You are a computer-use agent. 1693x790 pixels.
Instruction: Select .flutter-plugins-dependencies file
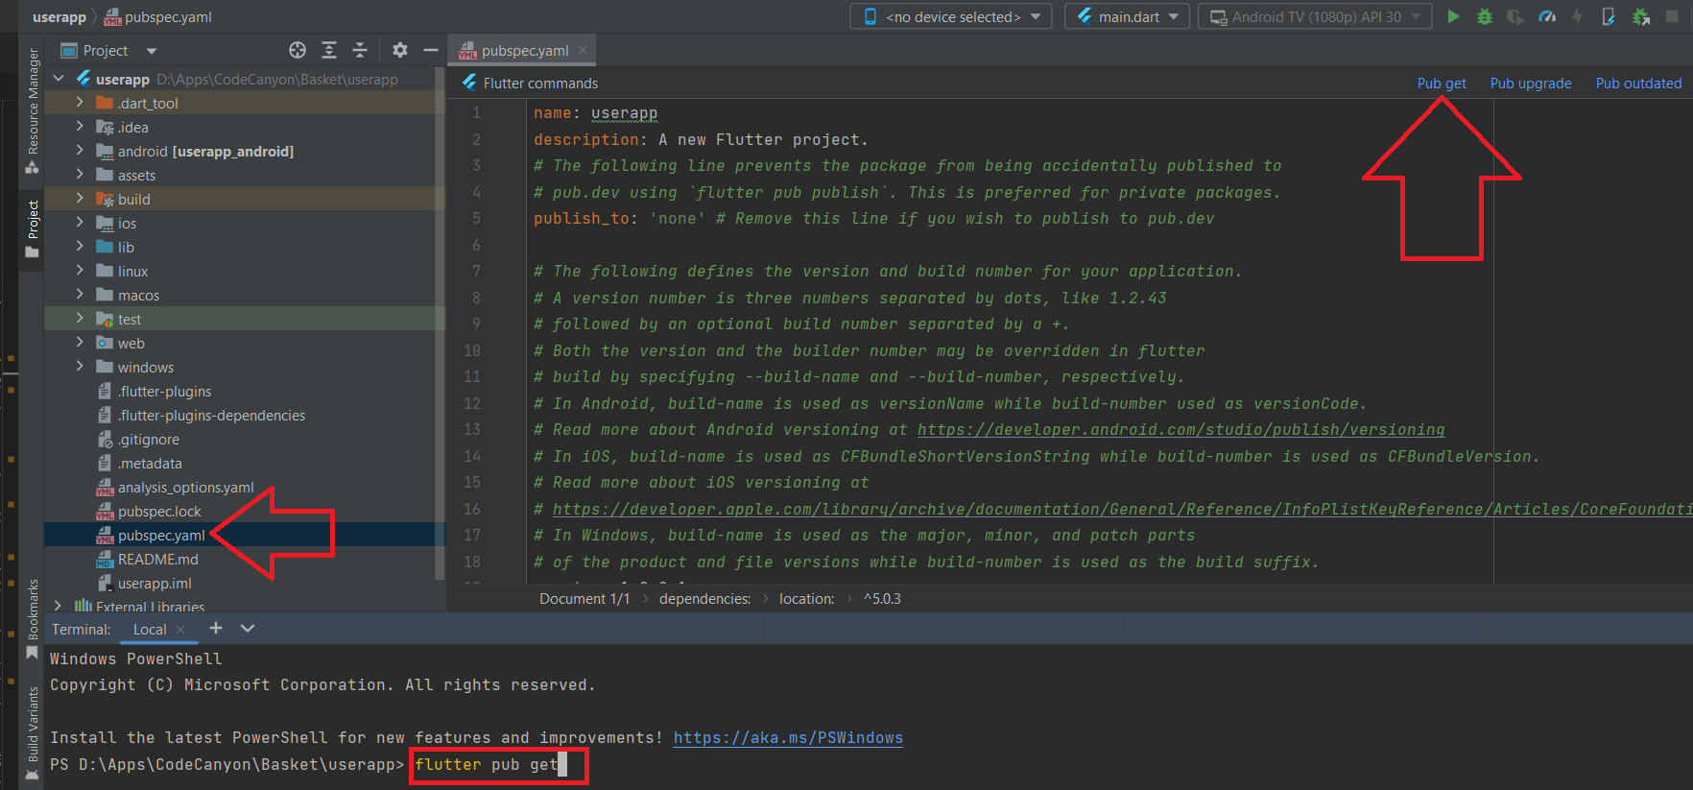pos(211,415)
